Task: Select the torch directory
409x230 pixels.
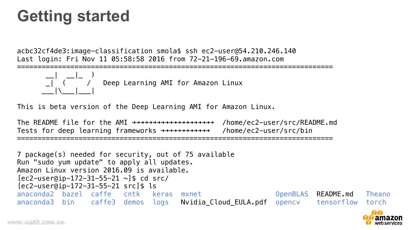Action: click(x=376, y=202)
